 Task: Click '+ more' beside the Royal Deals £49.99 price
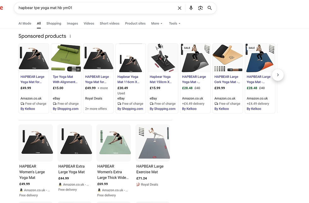(x=103, y=88)
